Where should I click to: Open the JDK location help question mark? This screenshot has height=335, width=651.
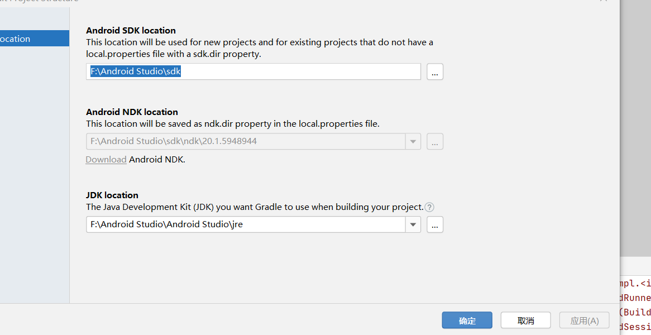429,207
